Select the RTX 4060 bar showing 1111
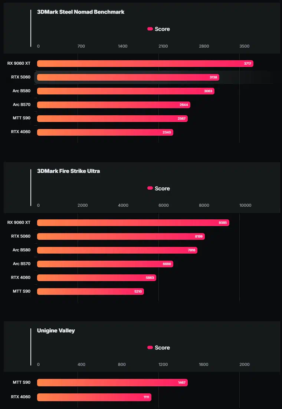Viewport: 282px width, 409px height. pyautogui.click(x=94, y=397)
